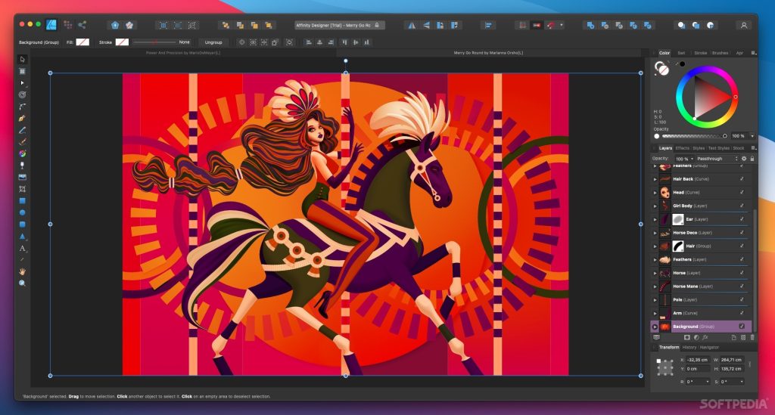Expand the Background group in Layers
Image resolution: width=775 pixels, height=415 pixels.
tap(655, 327)
